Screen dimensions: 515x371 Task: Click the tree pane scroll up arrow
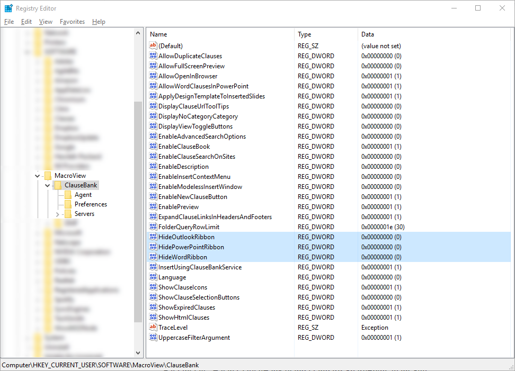pyautogui.click(x=138, y=33)
